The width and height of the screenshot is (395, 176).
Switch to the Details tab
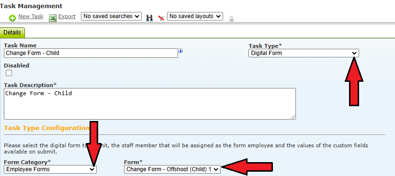pyautogui.click(x=12, y=33)
